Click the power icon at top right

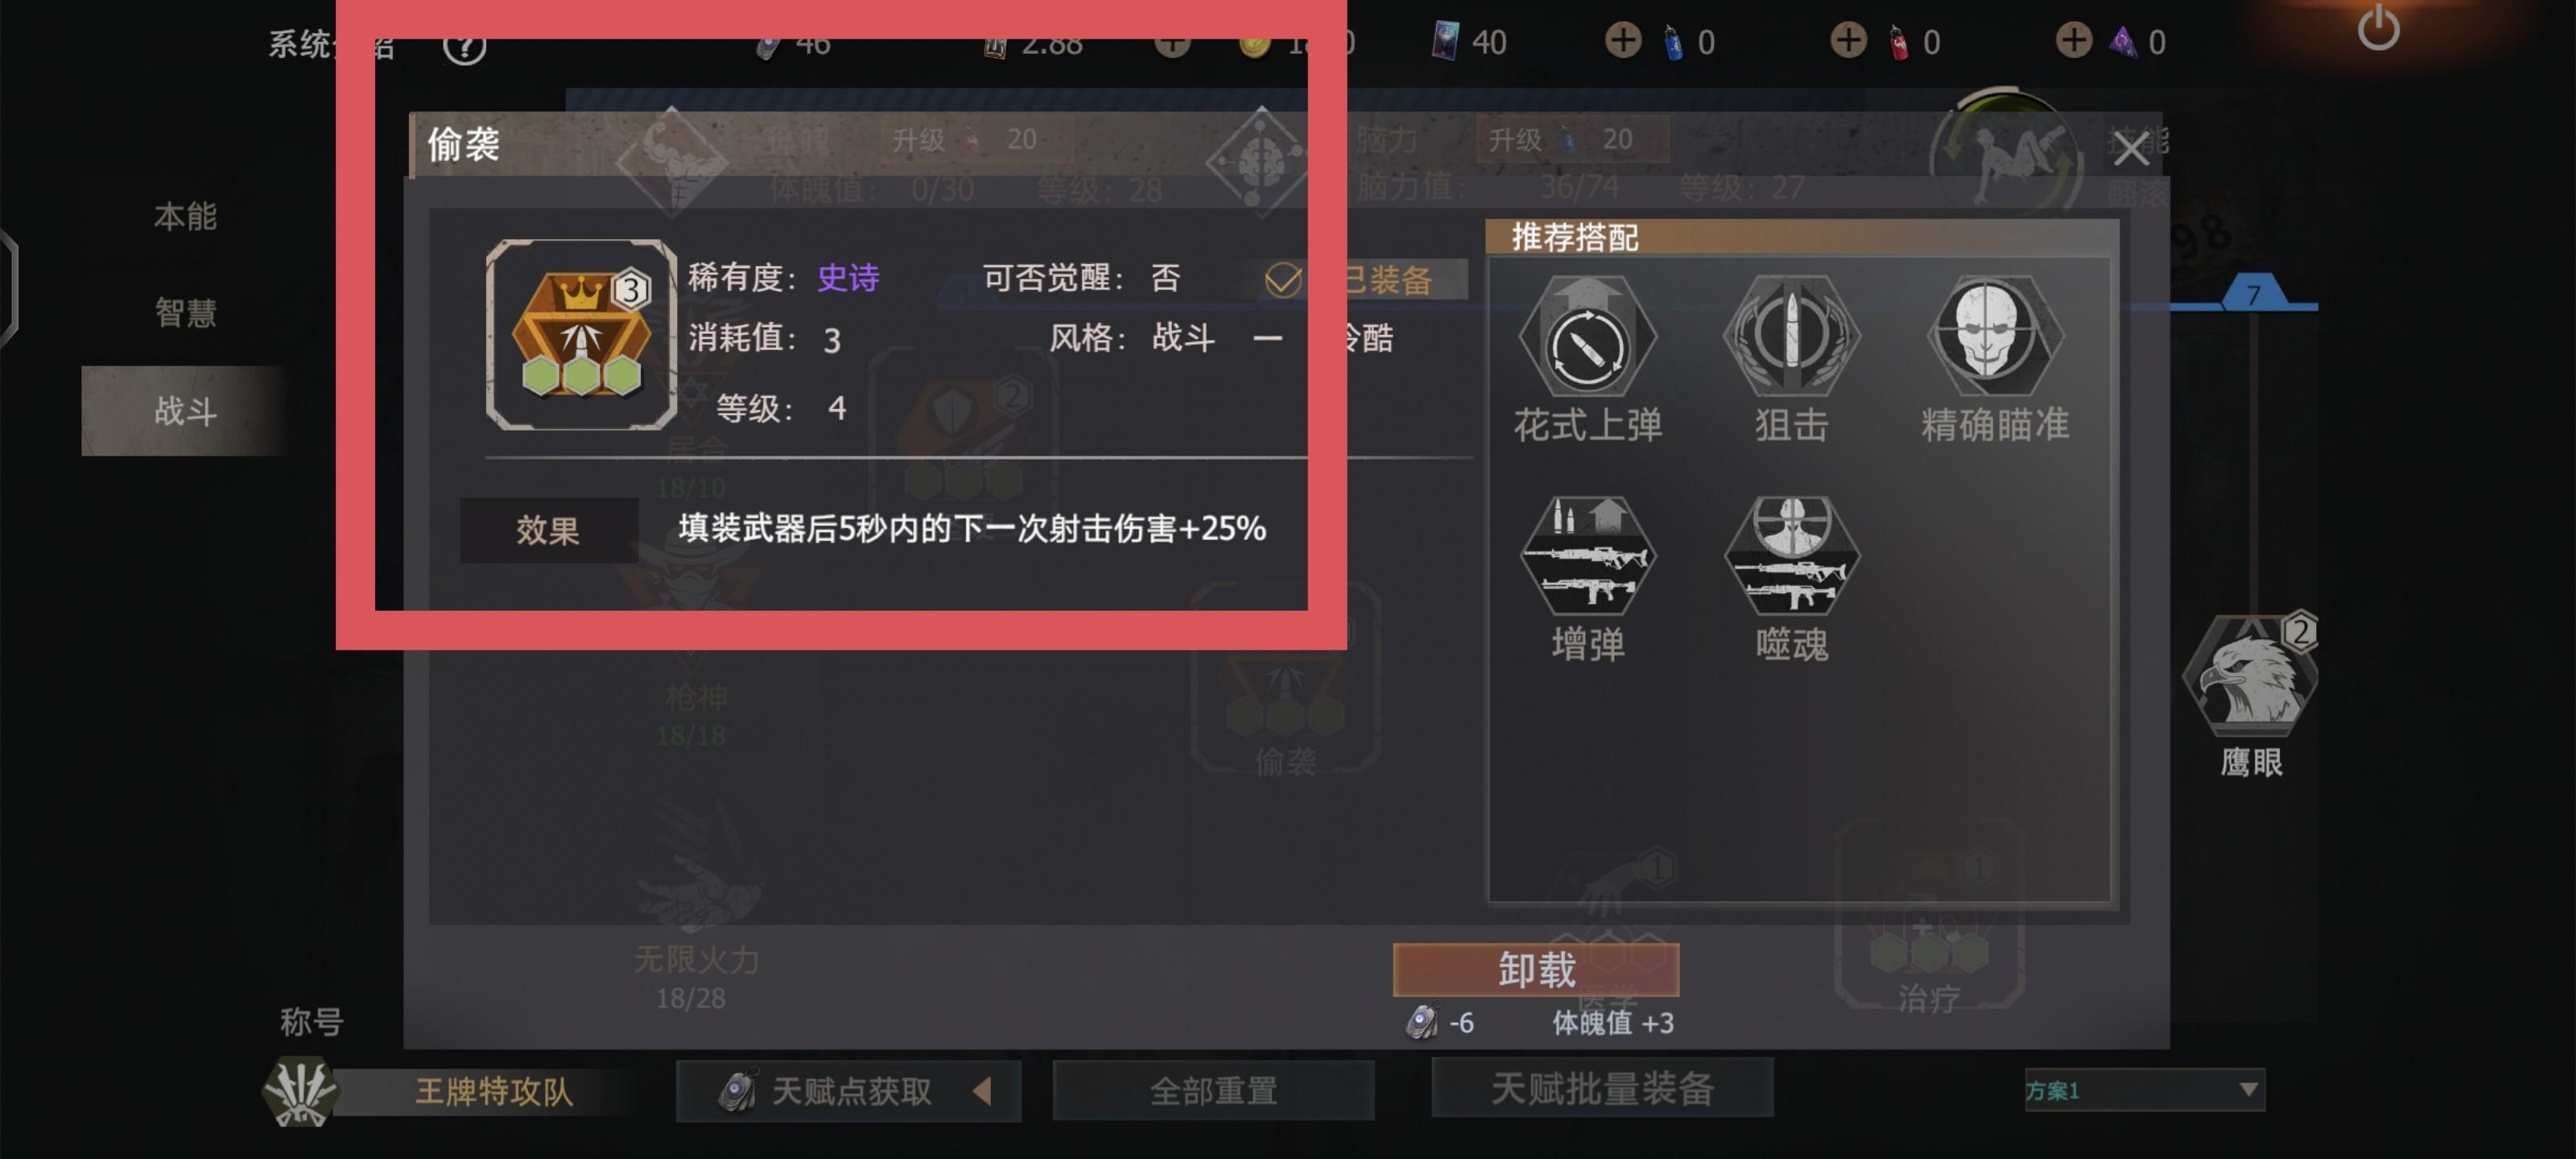[2378, 30]
